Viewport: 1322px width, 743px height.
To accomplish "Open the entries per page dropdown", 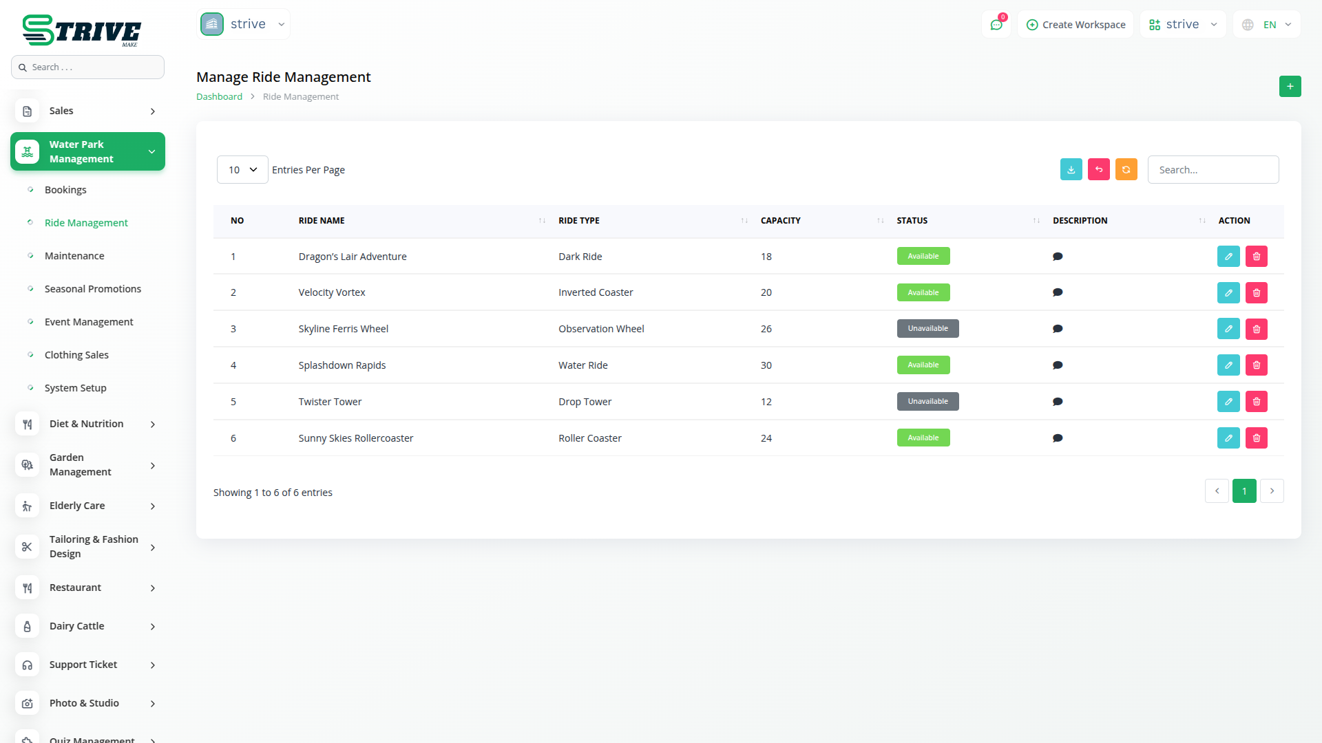I will coord(242,170).
